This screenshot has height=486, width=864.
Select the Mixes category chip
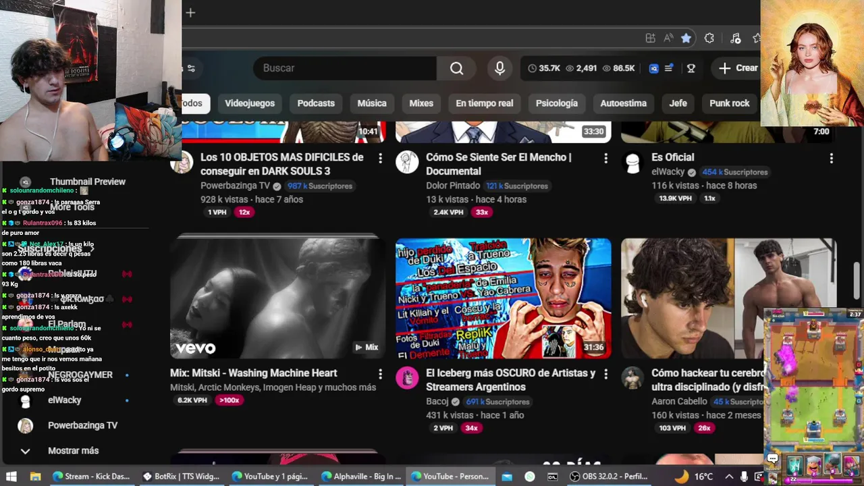click(x=421, y=103)
